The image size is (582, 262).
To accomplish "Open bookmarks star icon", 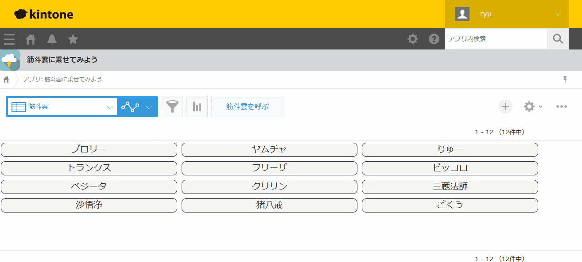I will (x=73, y=39).
